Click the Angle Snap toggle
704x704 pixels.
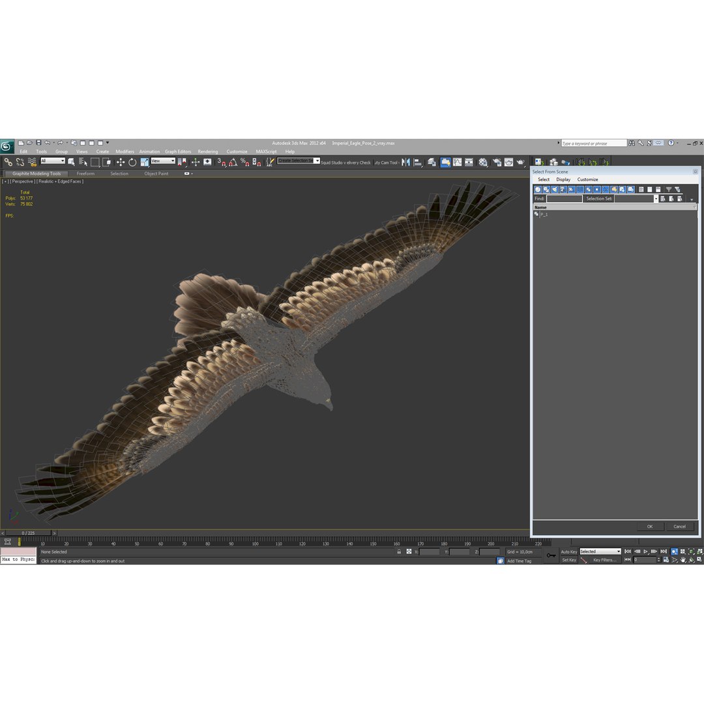233,162
